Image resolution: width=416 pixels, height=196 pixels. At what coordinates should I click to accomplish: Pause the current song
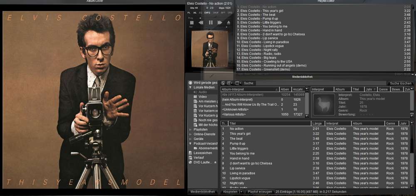(210, 22)
